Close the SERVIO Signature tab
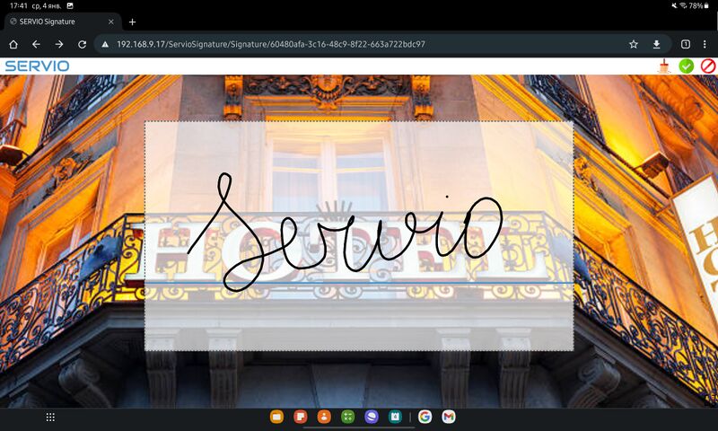 [x=110, y=22]
